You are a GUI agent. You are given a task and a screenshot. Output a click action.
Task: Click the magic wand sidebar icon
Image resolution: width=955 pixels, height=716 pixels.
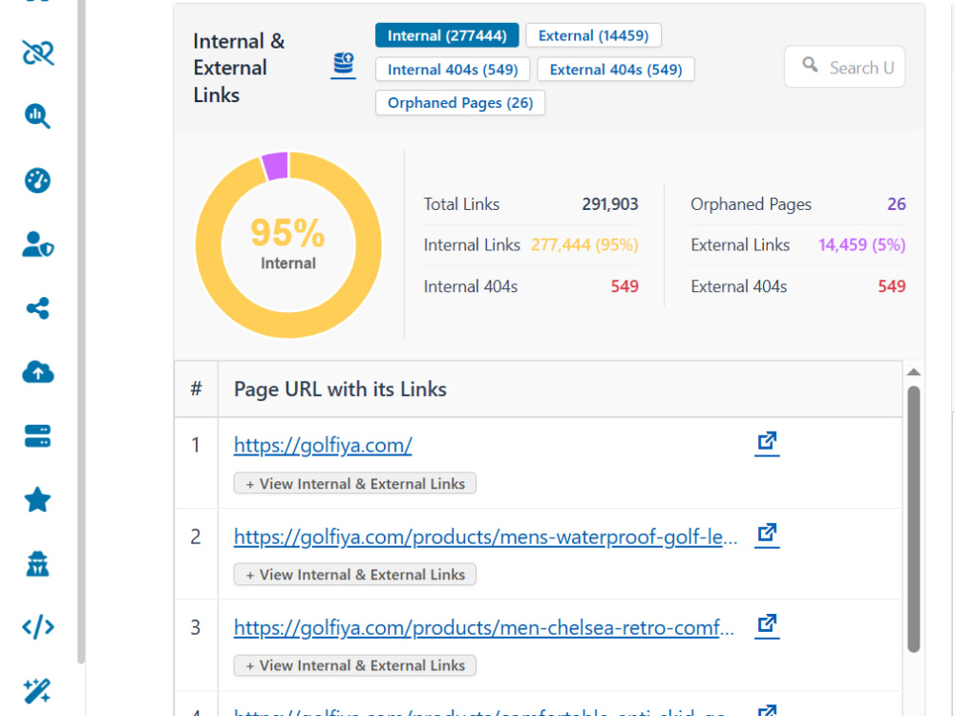38,691
